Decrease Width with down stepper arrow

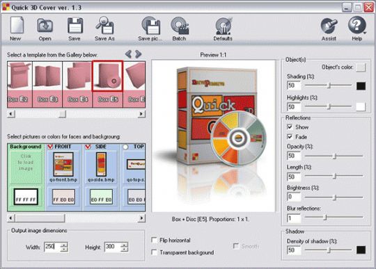64,249
